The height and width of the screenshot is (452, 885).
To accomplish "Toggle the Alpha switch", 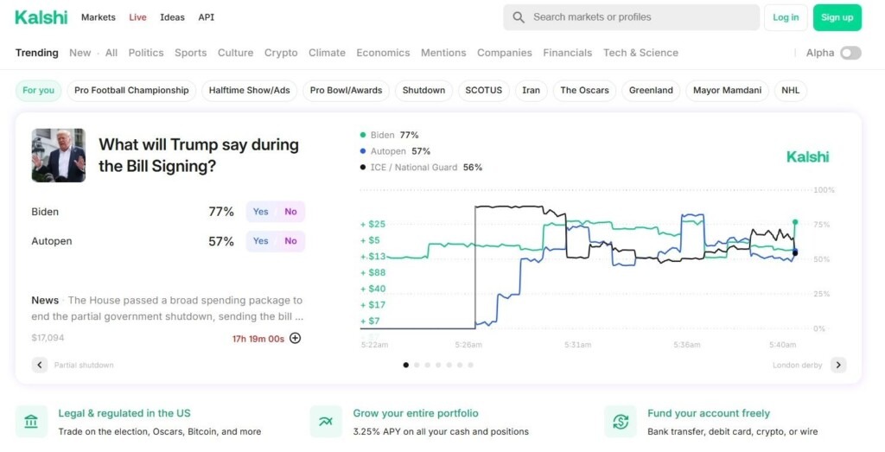I will point(850,53).
